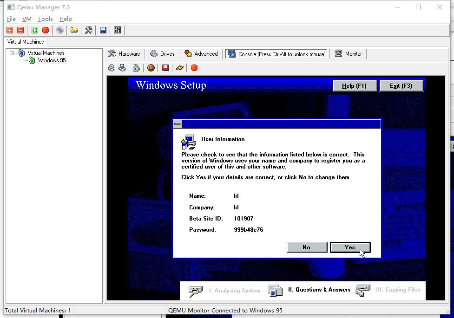Collapse the Virtual Machines tree node
454x318 pixels.
(12, 53)
